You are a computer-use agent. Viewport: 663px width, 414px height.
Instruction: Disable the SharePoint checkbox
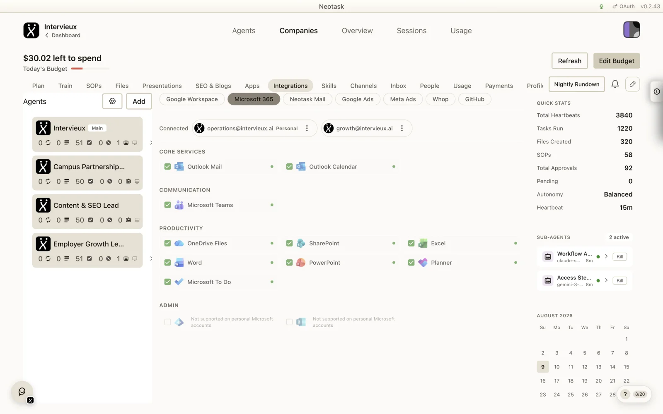coord(289,244)
